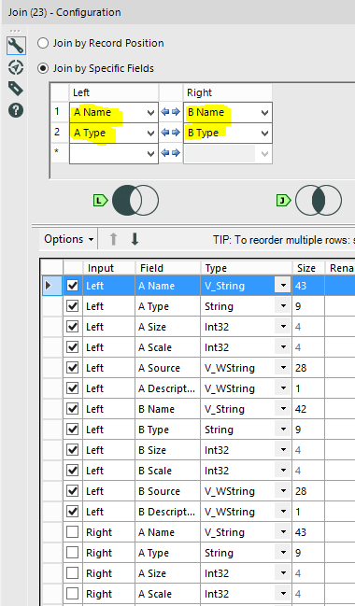355x606 pixels.
Task: Check Right A Scale field
Action: coord(72,594)
